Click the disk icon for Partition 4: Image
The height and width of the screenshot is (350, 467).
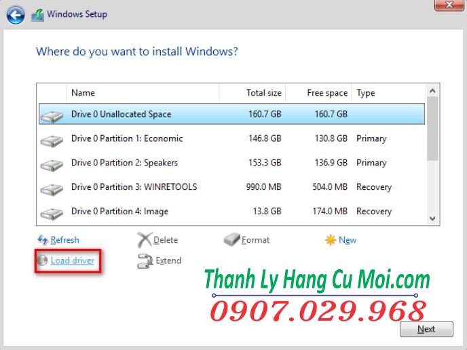52,214
